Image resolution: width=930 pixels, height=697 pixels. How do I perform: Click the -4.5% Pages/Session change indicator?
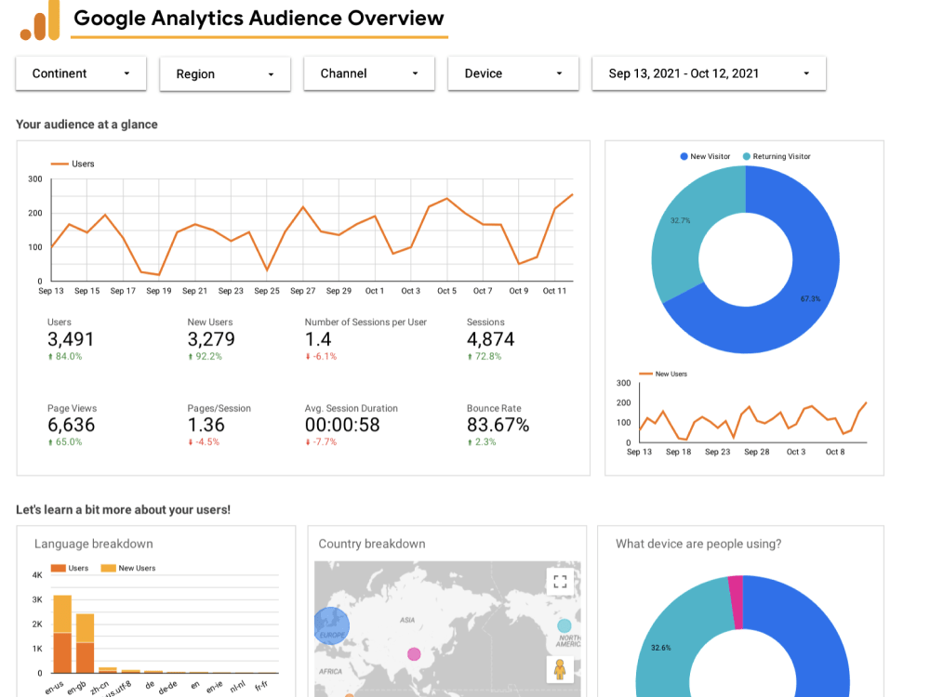204,442
